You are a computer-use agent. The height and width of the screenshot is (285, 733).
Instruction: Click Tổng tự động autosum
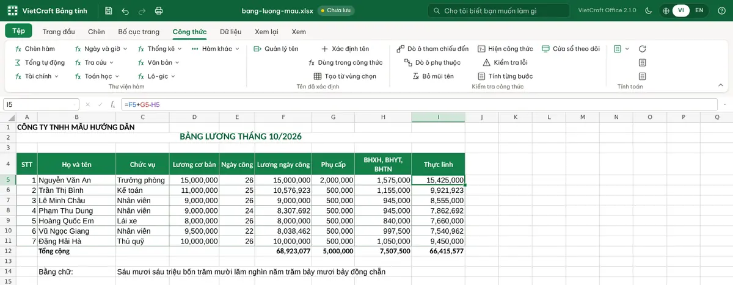[40, 62]
